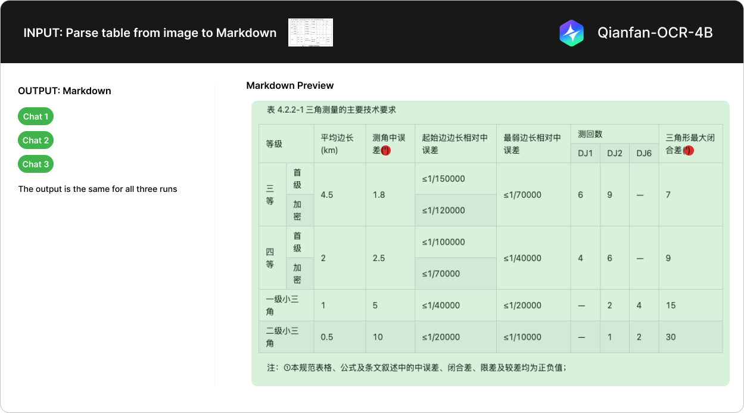Click the closure value 30 cell
Screen dimensions: 744x413
(671, 337)
